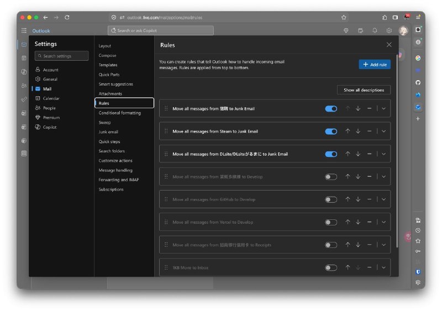Open Message handling settings
442x311 pixels.
coord(115,170)
